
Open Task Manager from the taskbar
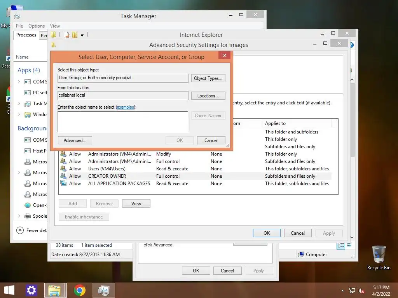(104, 290)
